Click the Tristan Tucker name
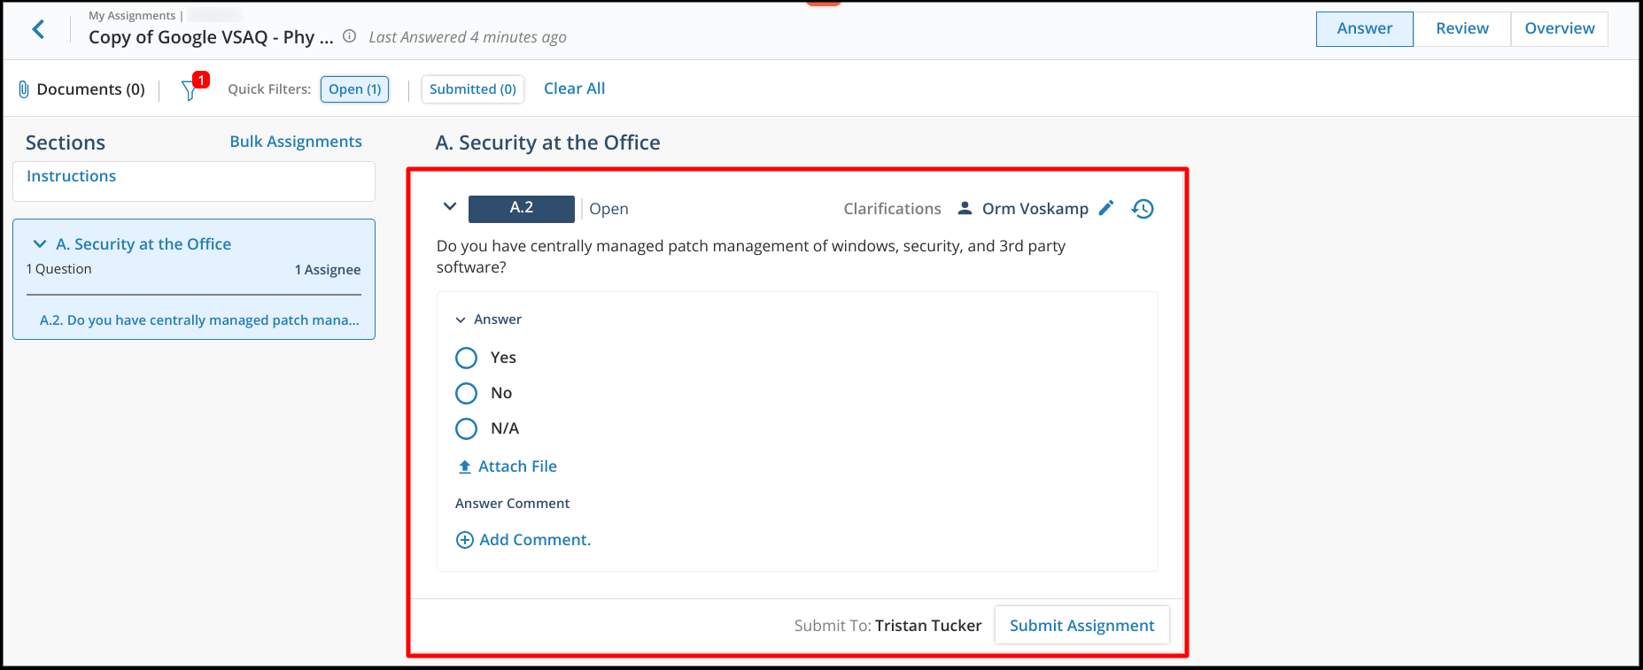1643x670 pixels. [x=928, y=626]
